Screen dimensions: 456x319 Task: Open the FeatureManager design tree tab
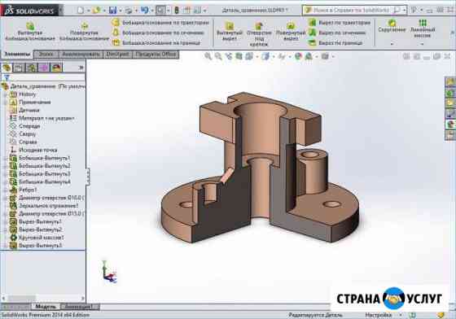coord(7,68)
